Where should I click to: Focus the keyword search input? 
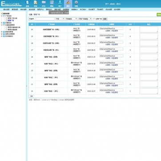(45, 19)
